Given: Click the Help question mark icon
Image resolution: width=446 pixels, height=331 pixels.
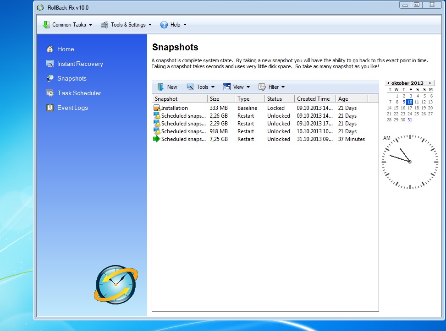Looking at the screenshot, I should pos(164,25).
